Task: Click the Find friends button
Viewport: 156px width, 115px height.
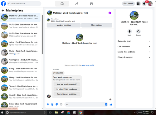Action: 128,3
